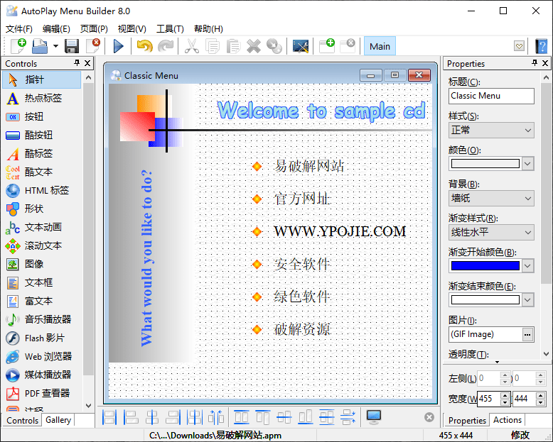Image resolution: width=553 pixels, height=442 pixels.
Task: Click the Paste clipboard icon
Action: coord(233,46)
